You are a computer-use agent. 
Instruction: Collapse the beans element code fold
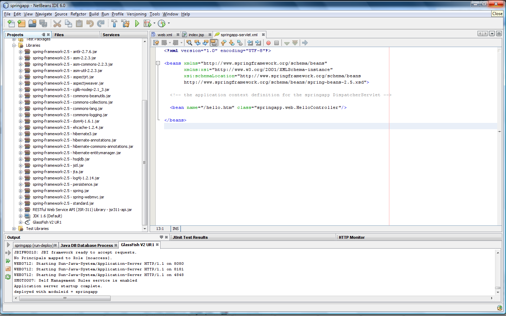pos(158,63)
